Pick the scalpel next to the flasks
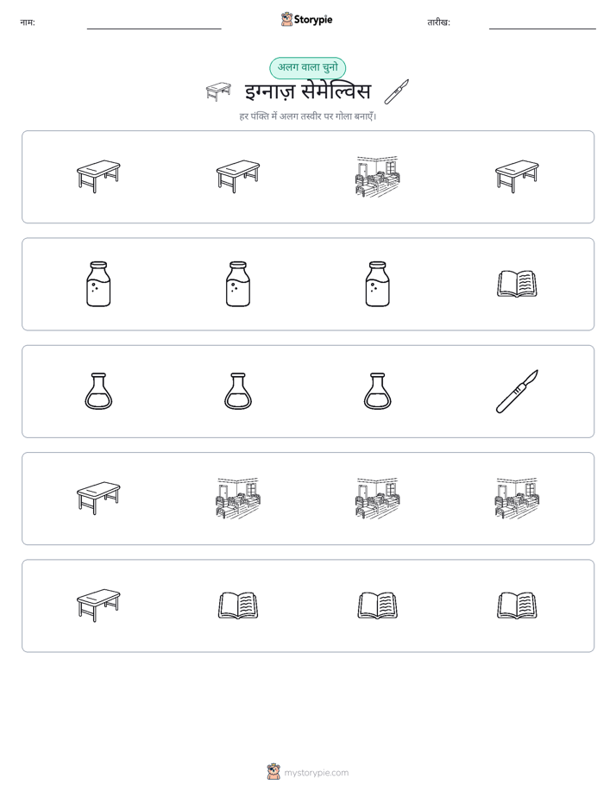Screen dimensions: 616x797 coord(517,392)
